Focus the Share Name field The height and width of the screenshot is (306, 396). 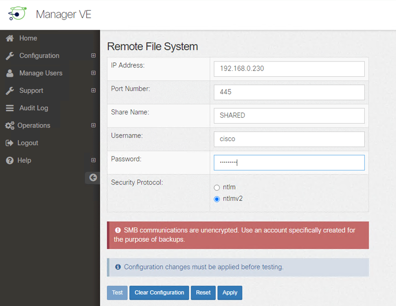click(x=289, y=116)
